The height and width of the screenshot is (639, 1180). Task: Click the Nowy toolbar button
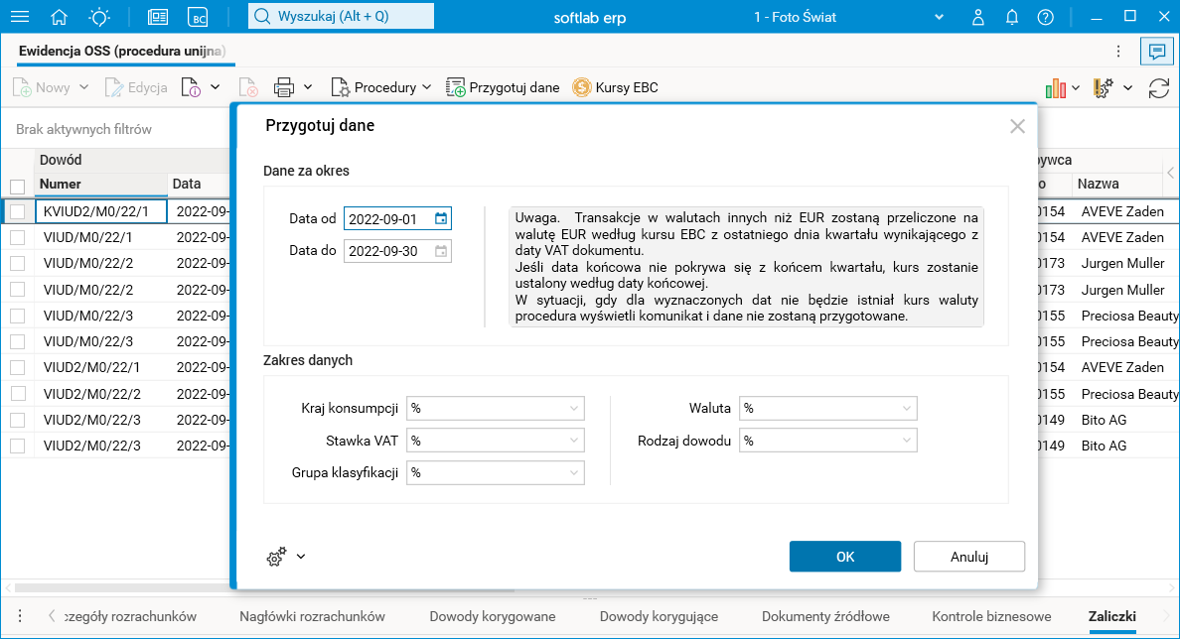click(x=42, y=88)
